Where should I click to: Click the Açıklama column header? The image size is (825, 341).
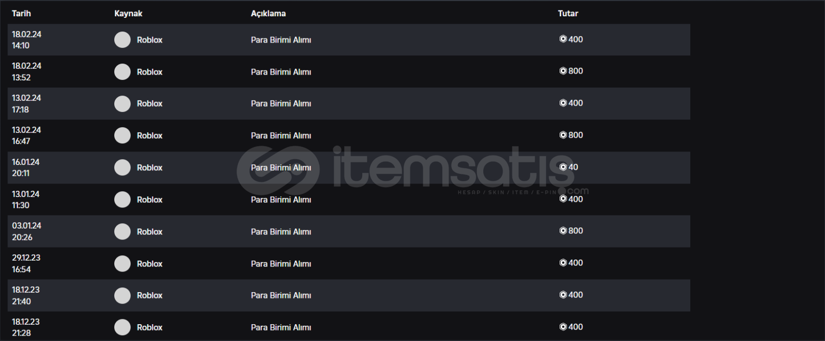click(x=268, y=14)
